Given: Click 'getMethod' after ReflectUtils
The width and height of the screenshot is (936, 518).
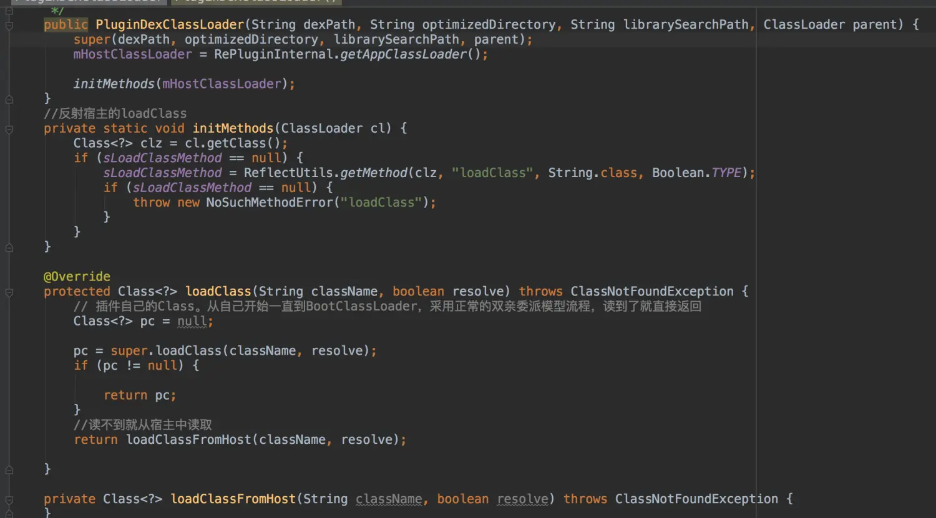Looking at the screenshot, I should [x=374, y=173].
